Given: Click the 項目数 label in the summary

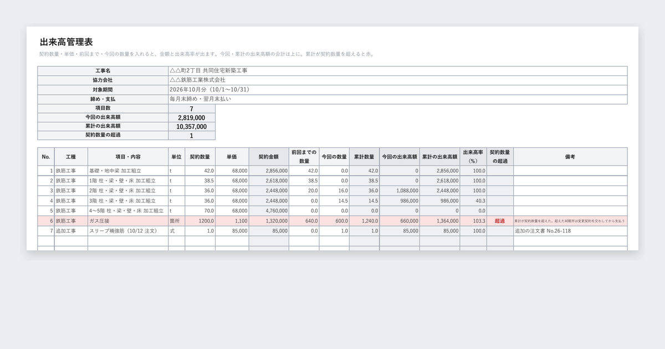Looking at the screenshot, I should [x=103, y=109].
